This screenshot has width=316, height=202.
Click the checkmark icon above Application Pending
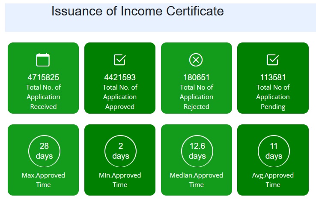point(273,60)
